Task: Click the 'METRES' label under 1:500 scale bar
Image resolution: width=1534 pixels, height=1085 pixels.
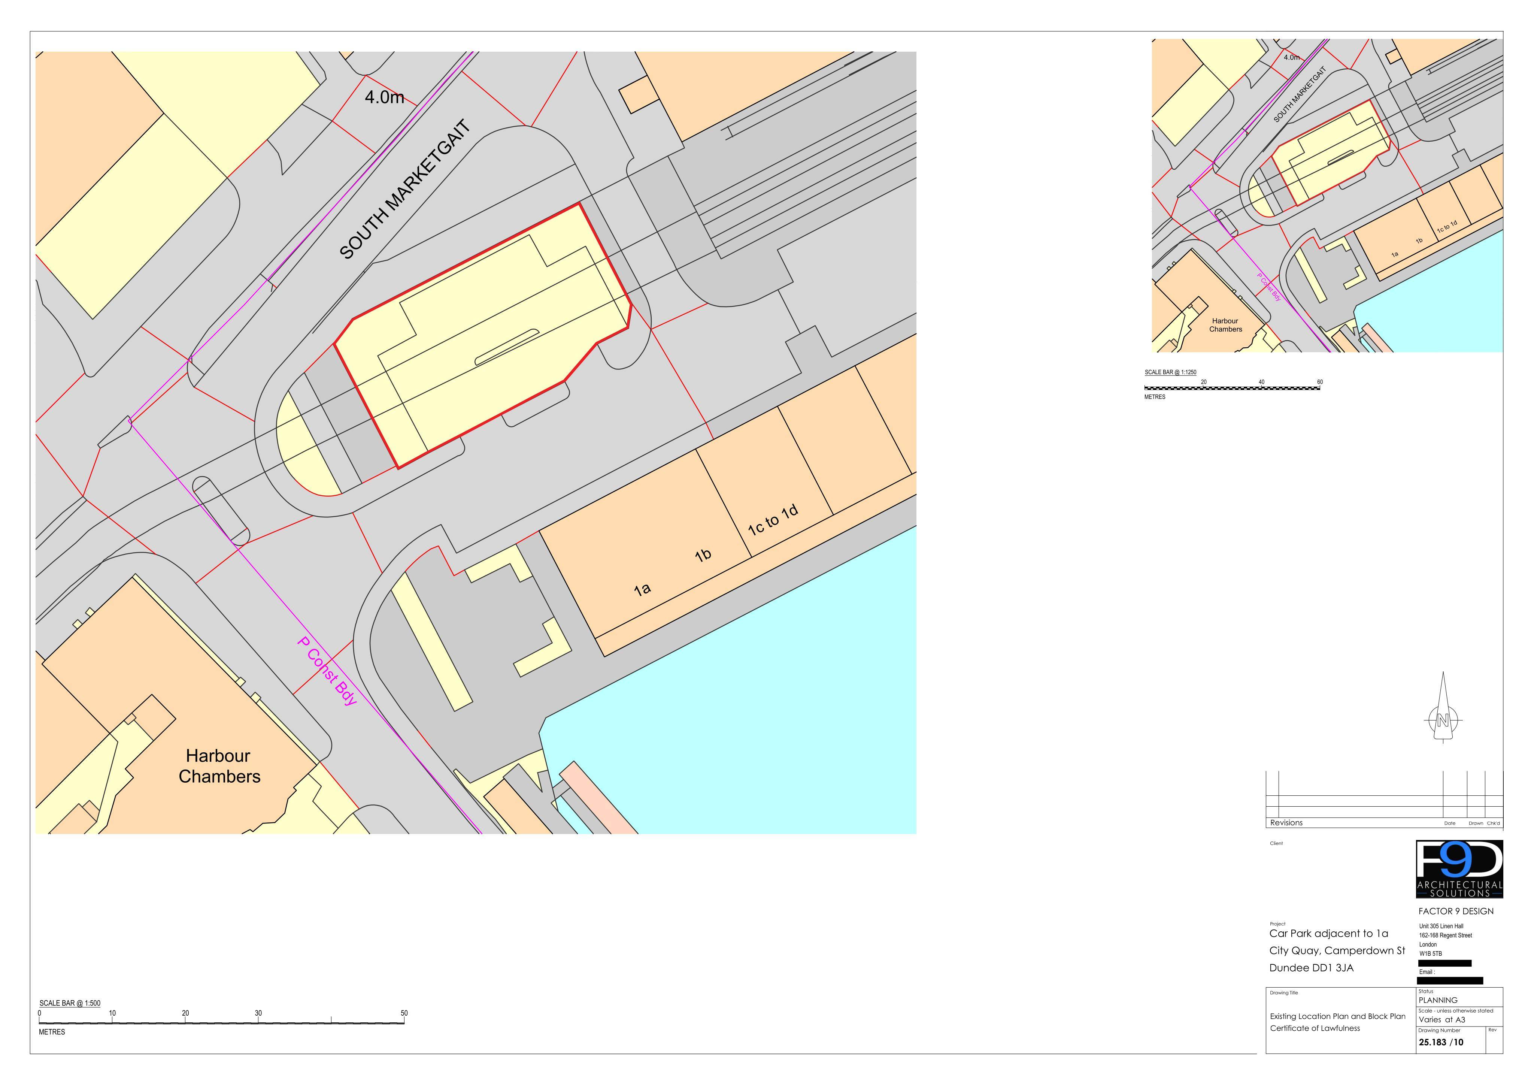Action: click(51, 1032)
